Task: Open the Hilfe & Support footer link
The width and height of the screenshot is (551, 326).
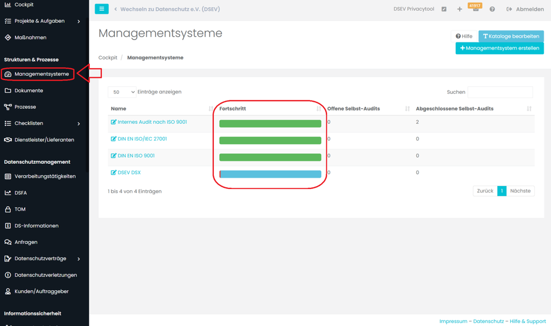Action: click(x=528, y=321)
